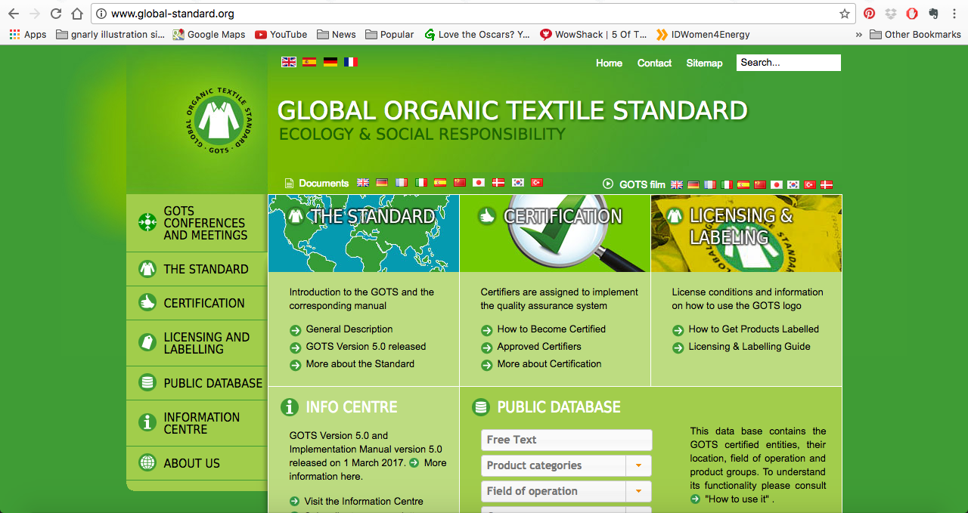Go to Home in top navigation
This screenshot has height=513, width=968.
coord(609,63)
